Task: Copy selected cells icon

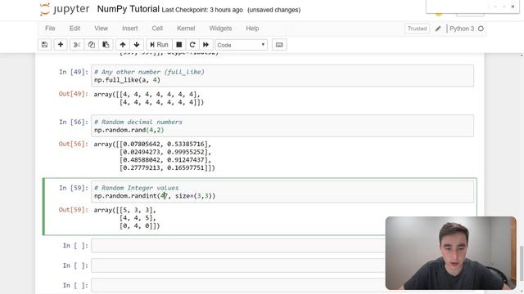Action: coord(91,45)
